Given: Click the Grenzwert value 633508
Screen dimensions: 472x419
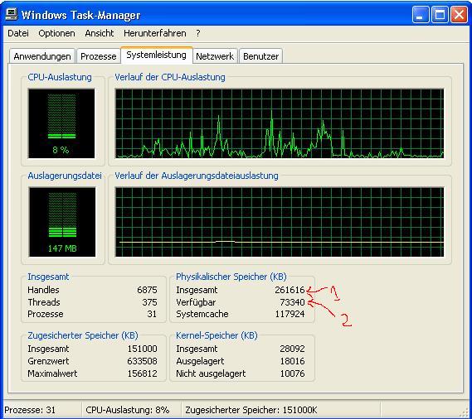Looking at the screenshot, I should click(143, 361).
